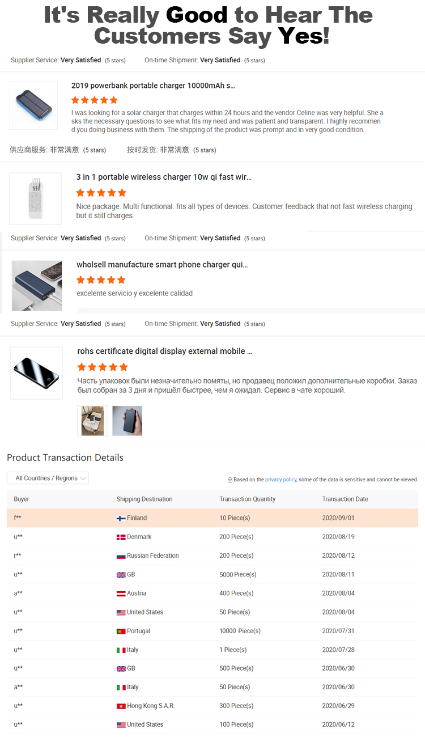The width and height of the screenshot is (425, 742).
Task: Open the All Countries / Regions dropdown
Action: point(48,478)
